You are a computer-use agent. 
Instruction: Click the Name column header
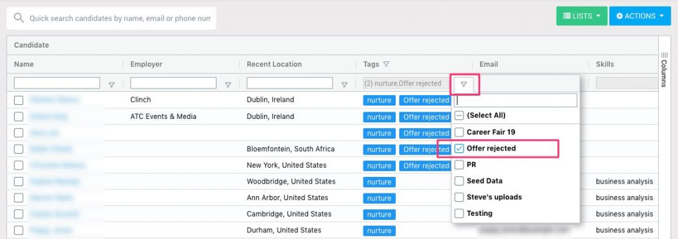(24, 64)
